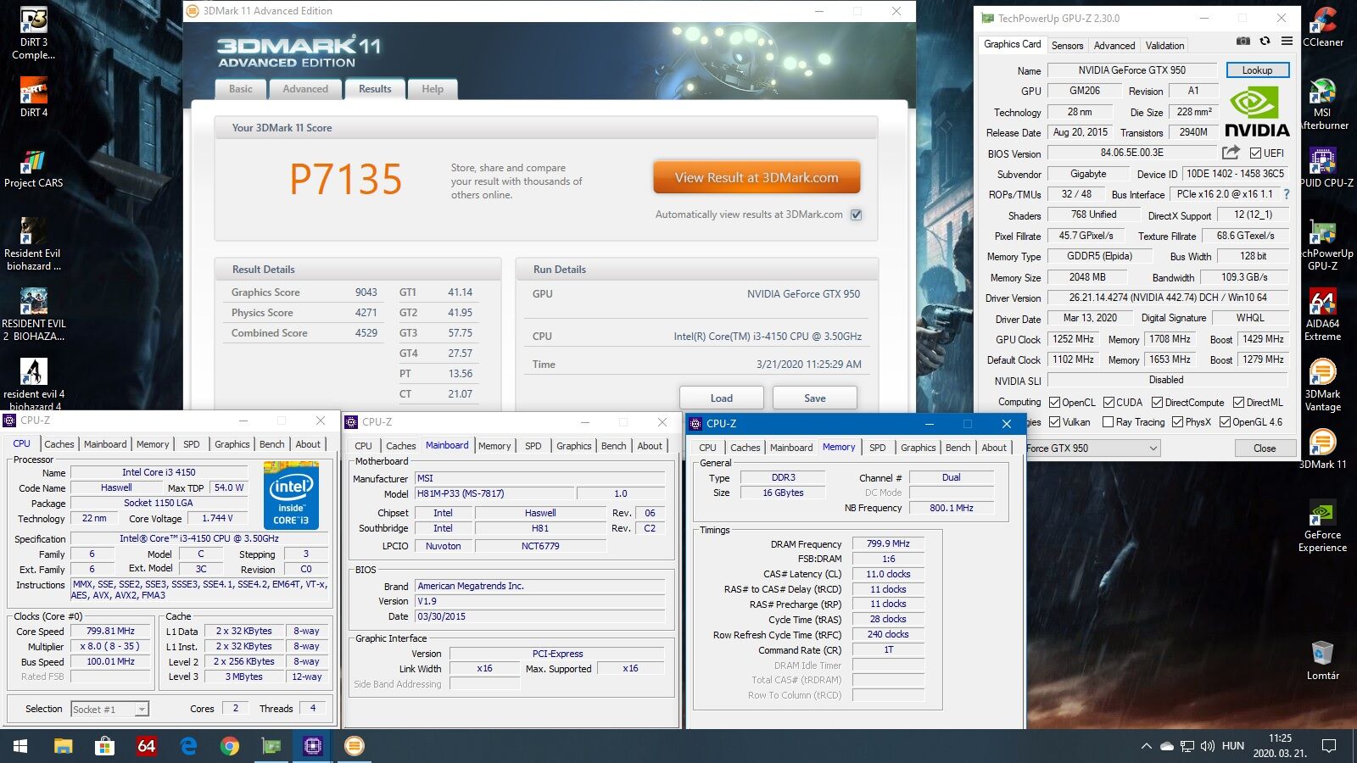
Task: Open the DiRT 4 desktop shortcut
Action: (x=34, y=97)
